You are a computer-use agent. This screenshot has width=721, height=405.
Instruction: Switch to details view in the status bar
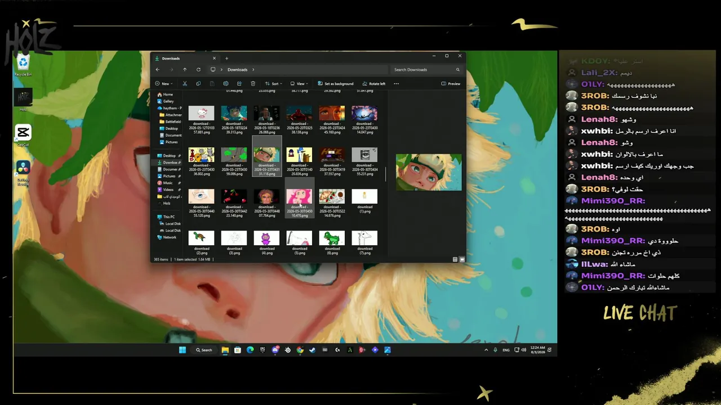click(x=455, y=259)
